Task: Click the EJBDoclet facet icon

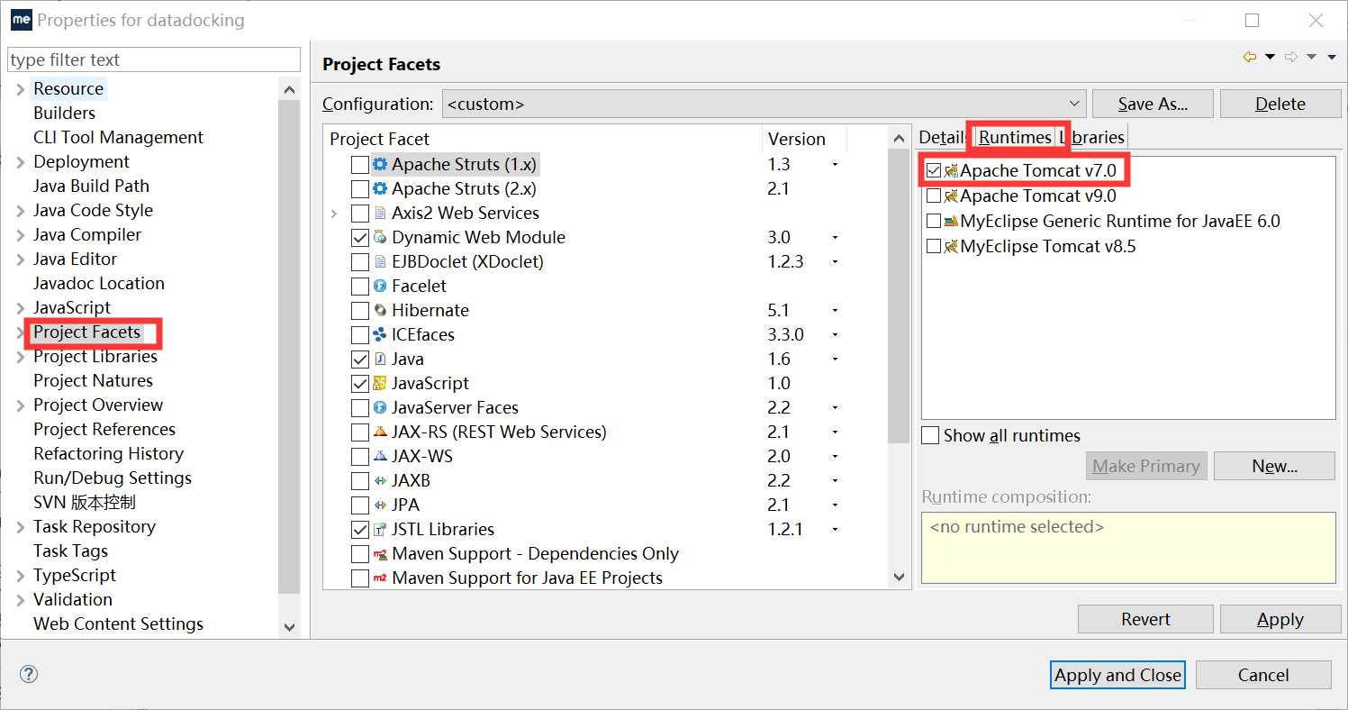Action: [x=380, y=261]
